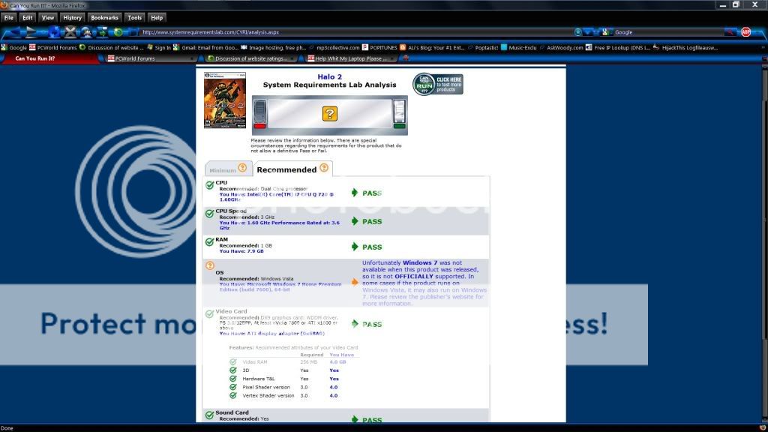Click the check icon beside Sound Card
This screenshot has height=432, width=768.
[x=210, y=415]
